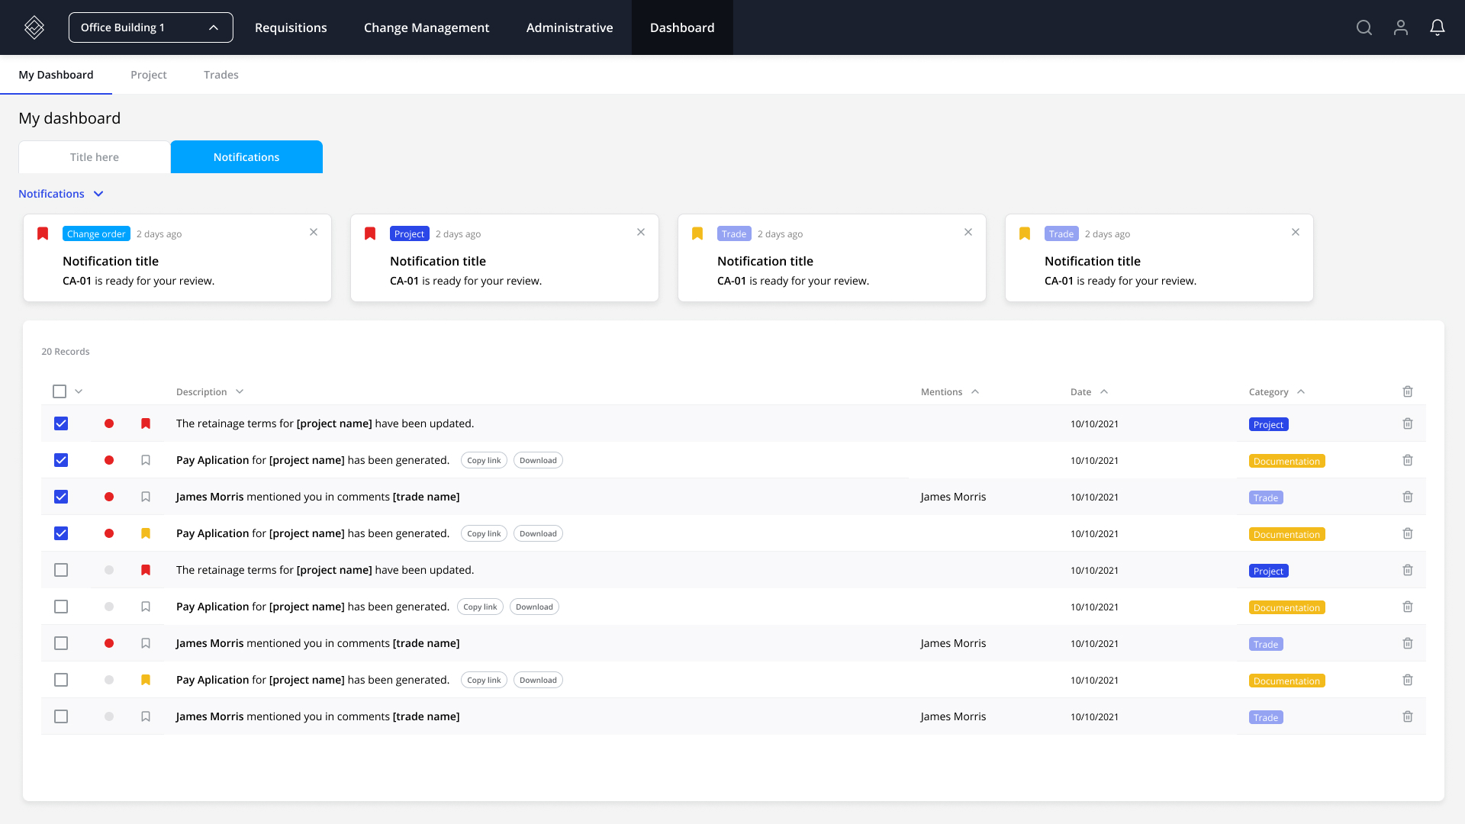This screenshot has width=1465, height=824.
Task: Click the yellow bookmark on the Trade notification card
Action: pyautogui.click(x=697, y=233)
